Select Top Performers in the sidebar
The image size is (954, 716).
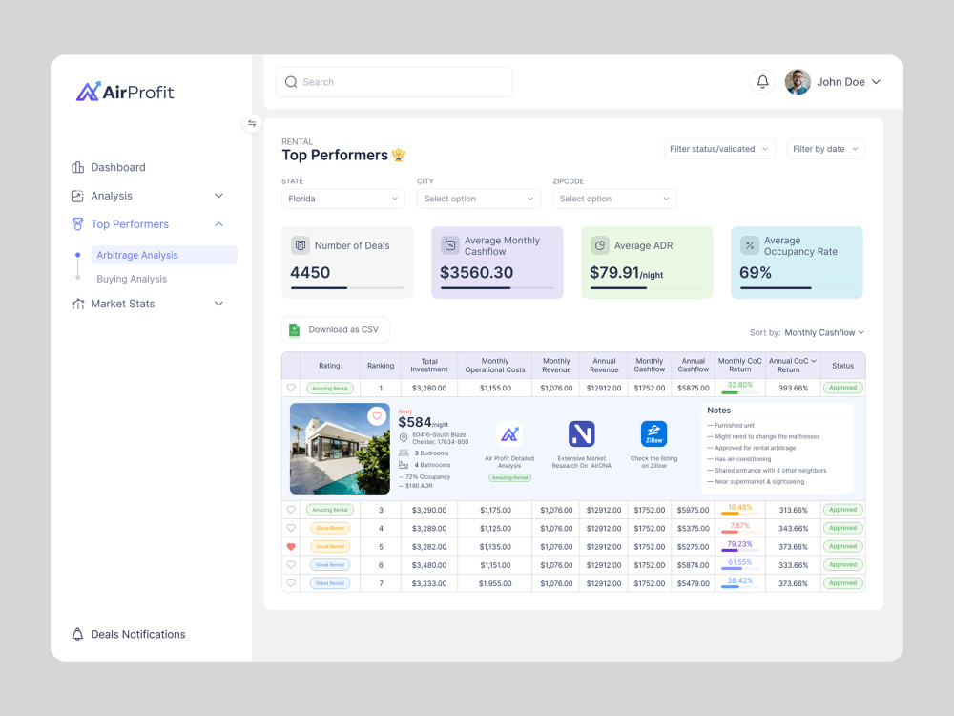pyautogui.click(x=130, y=224)
